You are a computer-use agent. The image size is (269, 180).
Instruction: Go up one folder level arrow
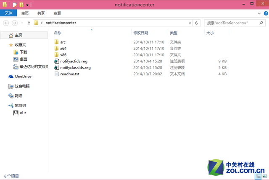[x=29, y=23]
